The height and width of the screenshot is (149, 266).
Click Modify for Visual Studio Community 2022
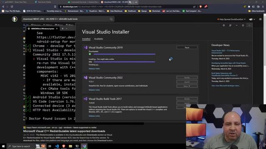(187, 78)
